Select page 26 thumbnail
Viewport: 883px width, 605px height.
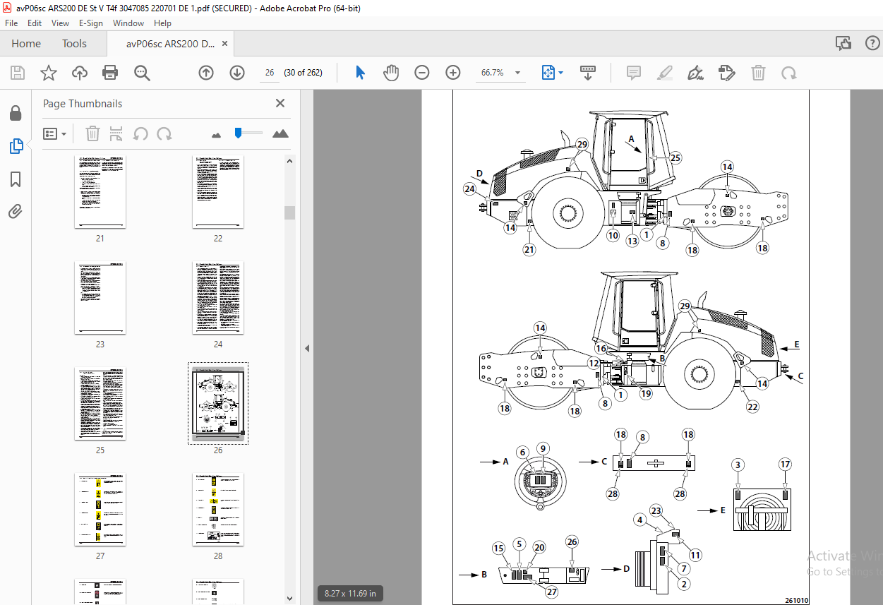tap(218, 404)
